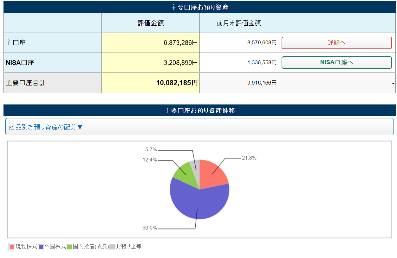Click the 5.7% chart label
This screenshot has height=258, width=397.
pos(151,149)
